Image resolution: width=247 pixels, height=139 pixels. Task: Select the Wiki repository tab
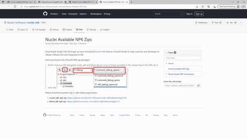click(80, 30)
